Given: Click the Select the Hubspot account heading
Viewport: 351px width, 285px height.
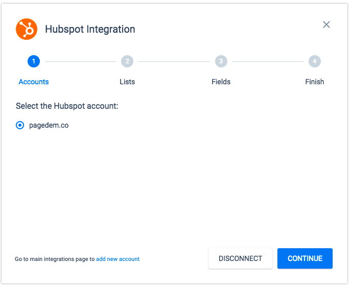Looking at the screenshot, I should tap(67, 106).
